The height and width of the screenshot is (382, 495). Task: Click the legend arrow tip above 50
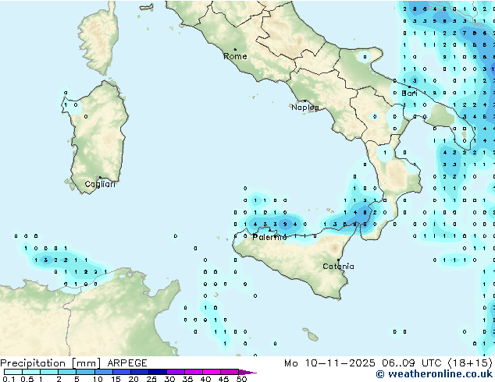click(247, 372)
